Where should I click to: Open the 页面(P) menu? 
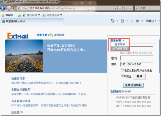coord(151,21)
